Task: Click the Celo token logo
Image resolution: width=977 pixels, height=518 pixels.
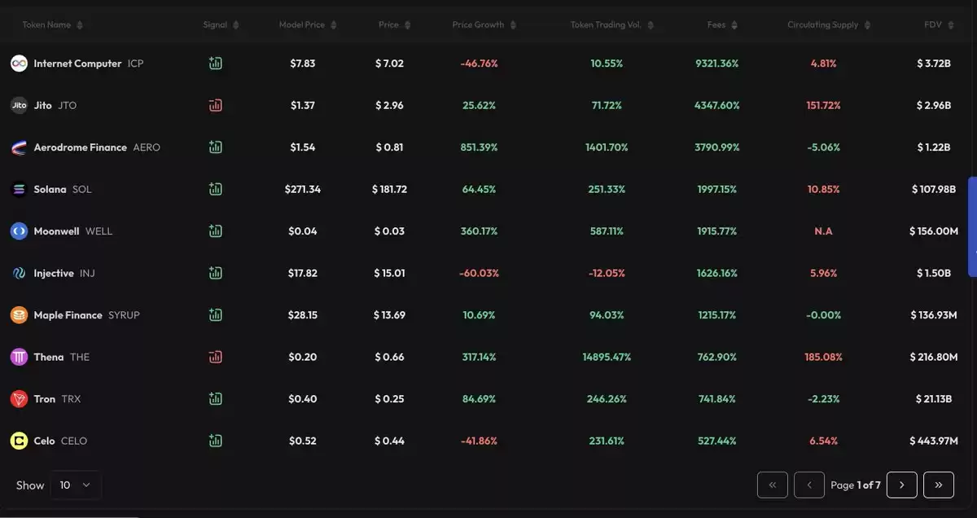Action: (x=19, y=441)
